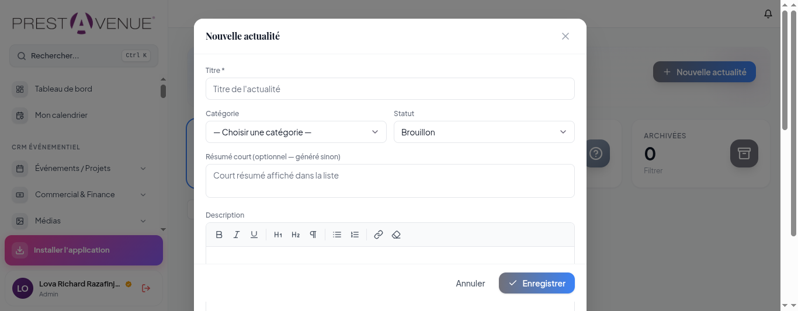Image resolution: width=798 pixels, height=311 pixels.
Task: Click the CRM ÉVÉNEMENTIEL section heading
Action: click(46, 147)
